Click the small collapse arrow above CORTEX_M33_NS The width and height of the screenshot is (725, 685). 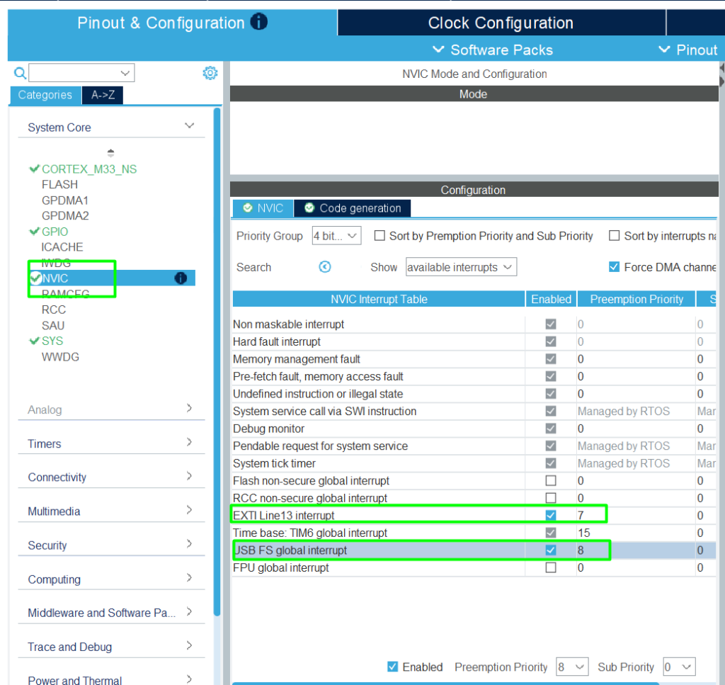pos(110,152)
